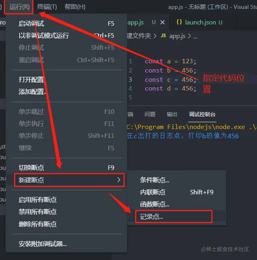Open the 输出 panel tab

(x=172, y=114)
